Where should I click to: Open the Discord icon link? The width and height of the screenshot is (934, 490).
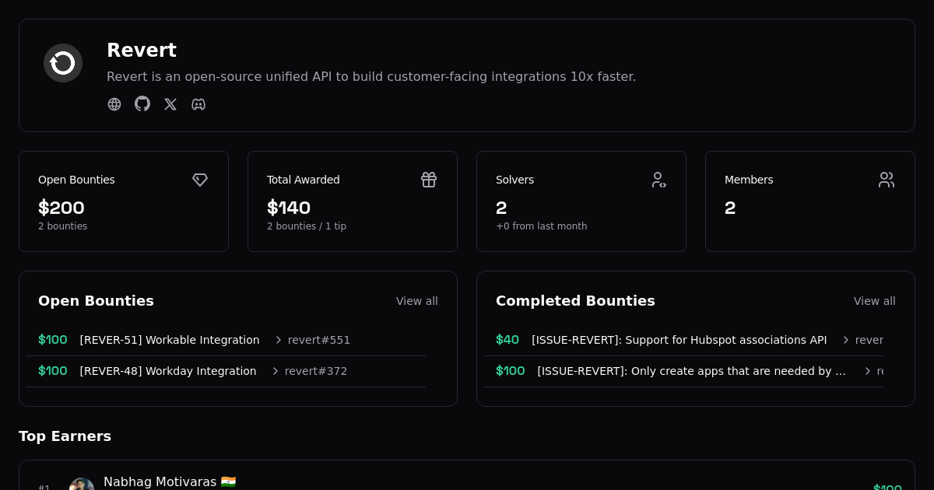(198, 104)
